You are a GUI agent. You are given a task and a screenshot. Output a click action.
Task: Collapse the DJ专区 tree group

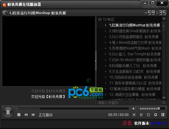100,19
